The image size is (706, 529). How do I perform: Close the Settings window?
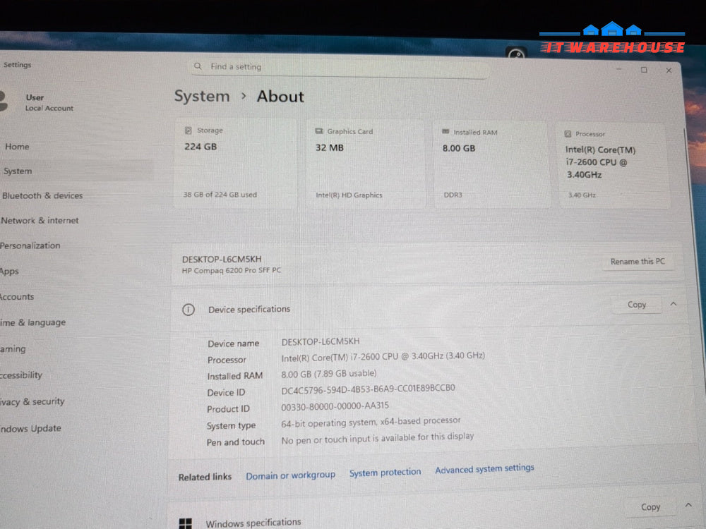669,70
